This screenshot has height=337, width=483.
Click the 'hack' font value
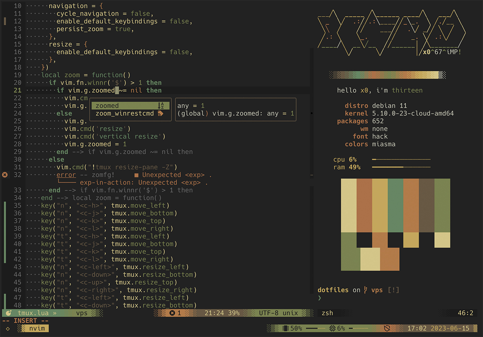(x=380, y=136)
